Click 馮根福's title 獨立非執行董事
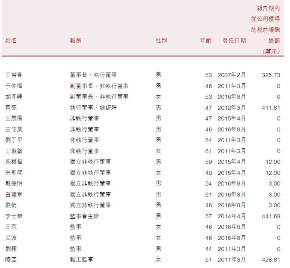This screenshot has width=290, height=268. coord(90,162)
